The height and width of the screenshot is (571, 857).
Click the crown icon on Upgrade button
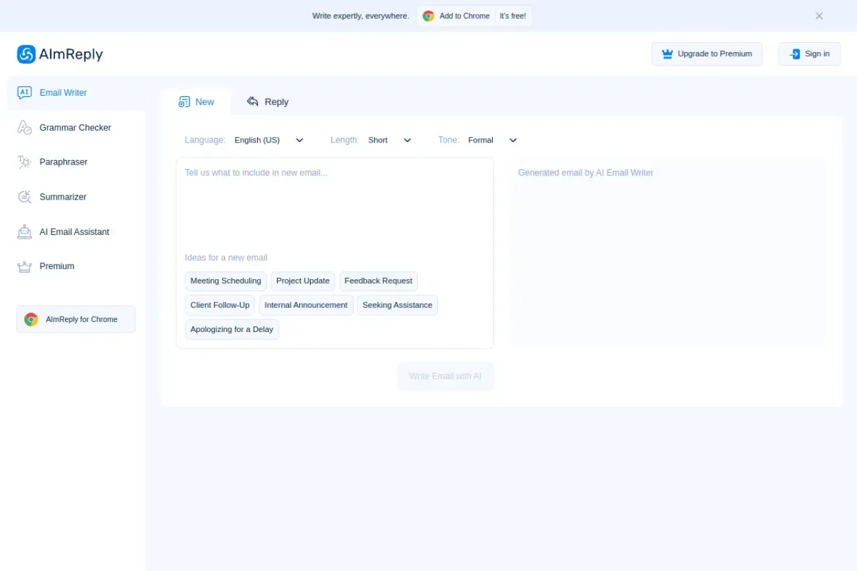point(668,54)
